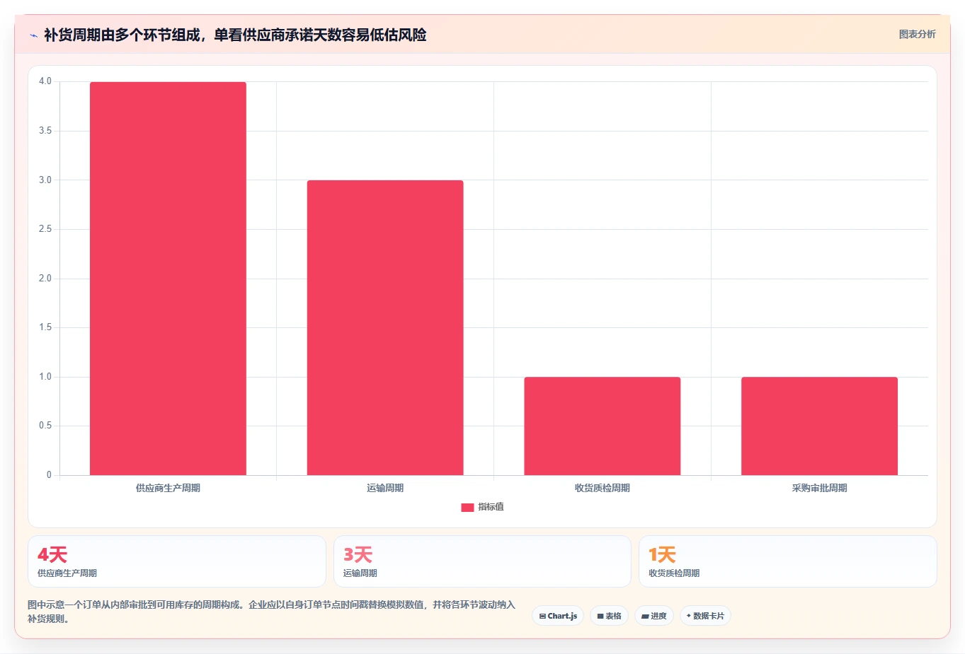Click the description paragraph starting 图中示意
This screenshot has height=654, width=965.
tap(271, 612)
